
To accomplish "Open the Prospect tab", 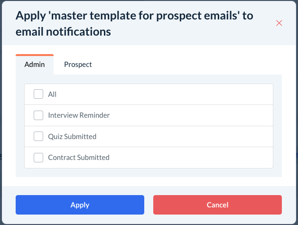I will [78, 65].
